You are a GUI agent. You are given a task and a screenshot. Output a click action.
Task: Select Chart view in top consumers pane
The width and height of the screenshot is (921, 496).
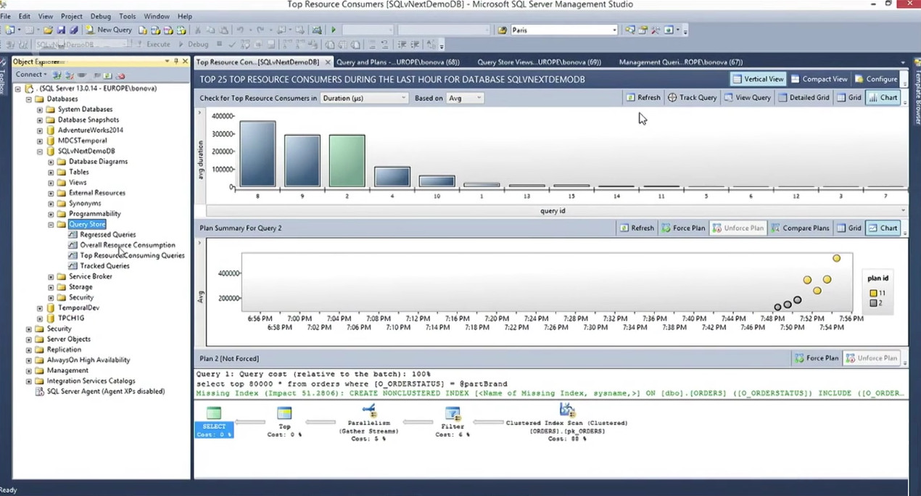tap(883, 97)
